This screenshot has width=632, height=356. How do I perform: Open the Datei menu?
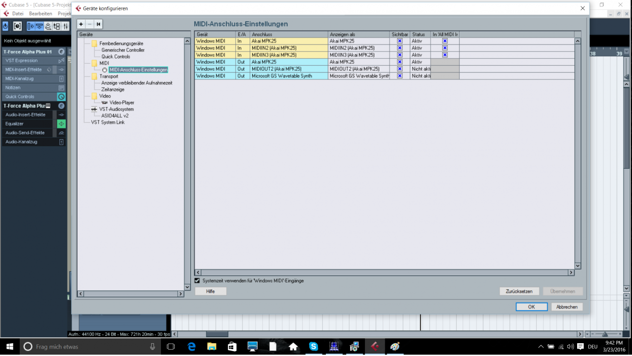click(18, 13)
